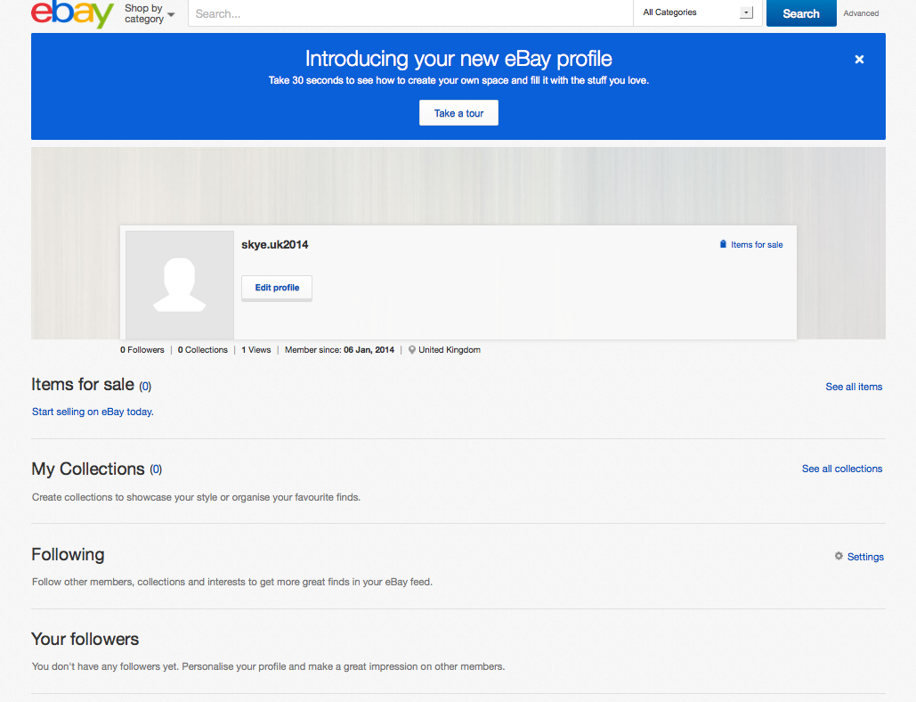This screenshot has height=702, width=916.
Task: Click the location pin icon
Action: (x=412, y=349)
